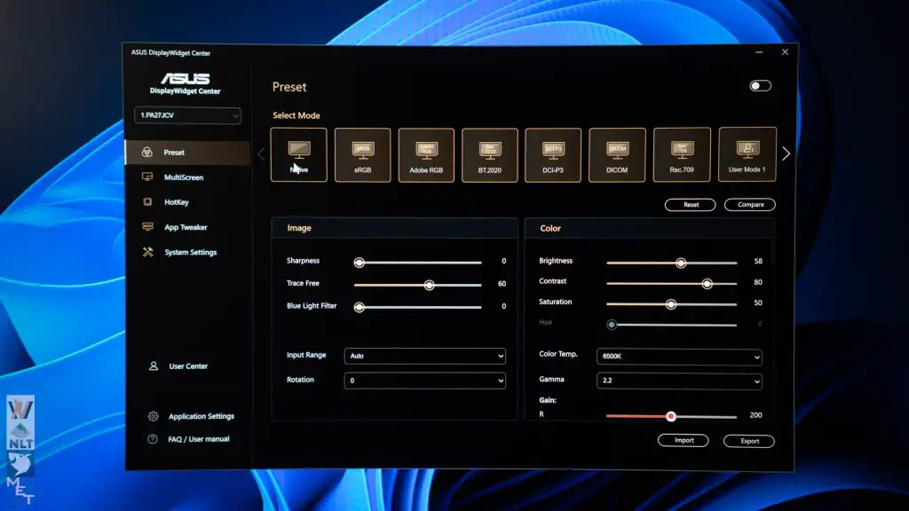The width and height of the screenshot is (909, 511).
Task: Click the App Tweaker sidebar icon
Action: pyautogui.click(x=148, y=226)
